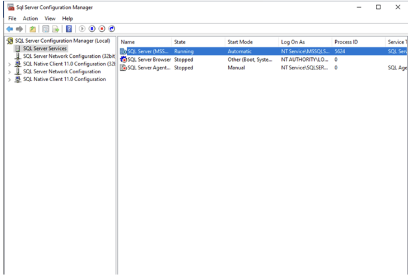Select SQL Server Configuration Manager (Local) root

point(63,41)
